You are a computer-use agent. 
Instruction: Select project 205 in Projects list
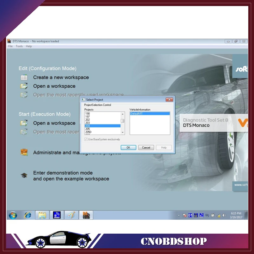pyautogui.click(x=103, y=129)
